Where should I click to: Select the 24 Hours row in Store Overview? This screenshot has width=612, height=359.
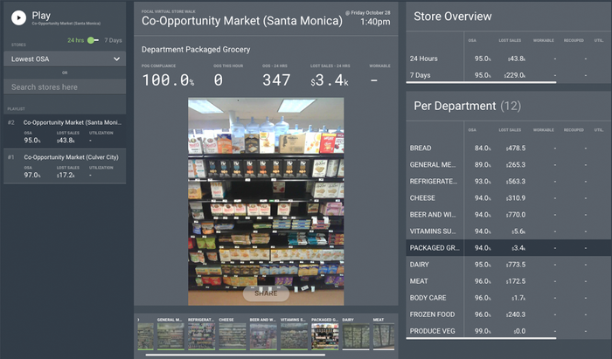tap(509, 59)
